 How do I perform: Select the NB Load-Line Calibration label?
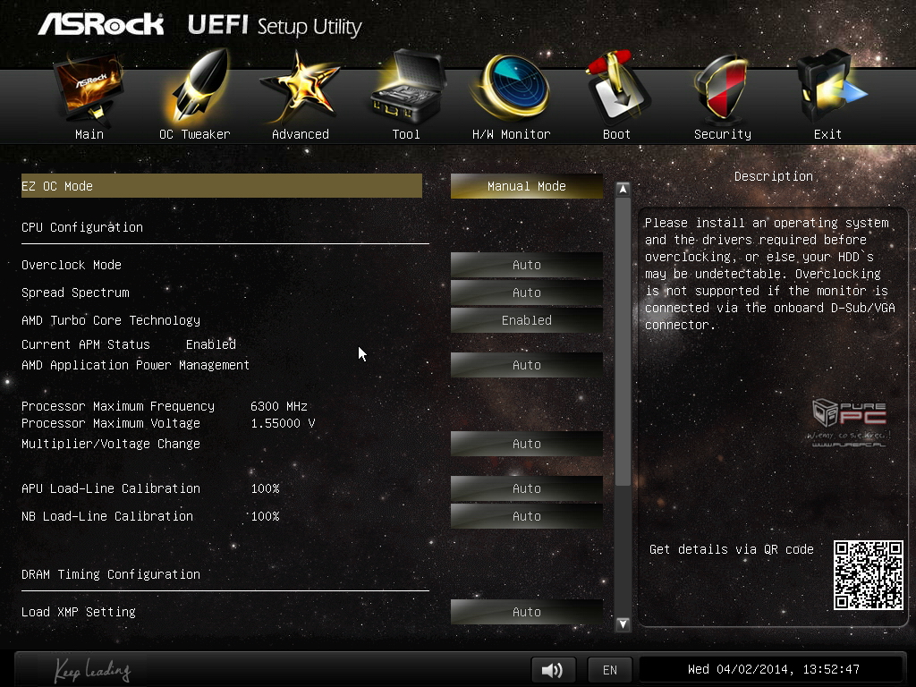(x=107, y=516)
